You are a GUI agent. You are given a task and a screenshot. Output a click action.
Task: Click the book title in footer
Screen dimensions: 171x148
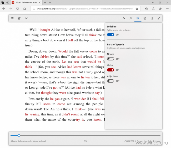coord(28,141)
